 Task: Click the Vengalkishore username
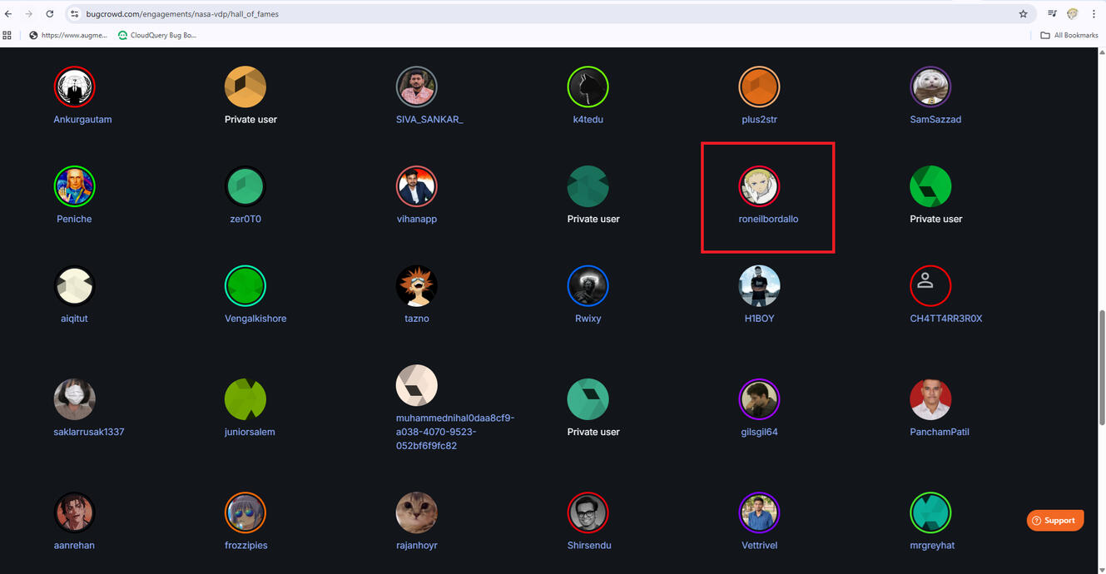(255, 319)
